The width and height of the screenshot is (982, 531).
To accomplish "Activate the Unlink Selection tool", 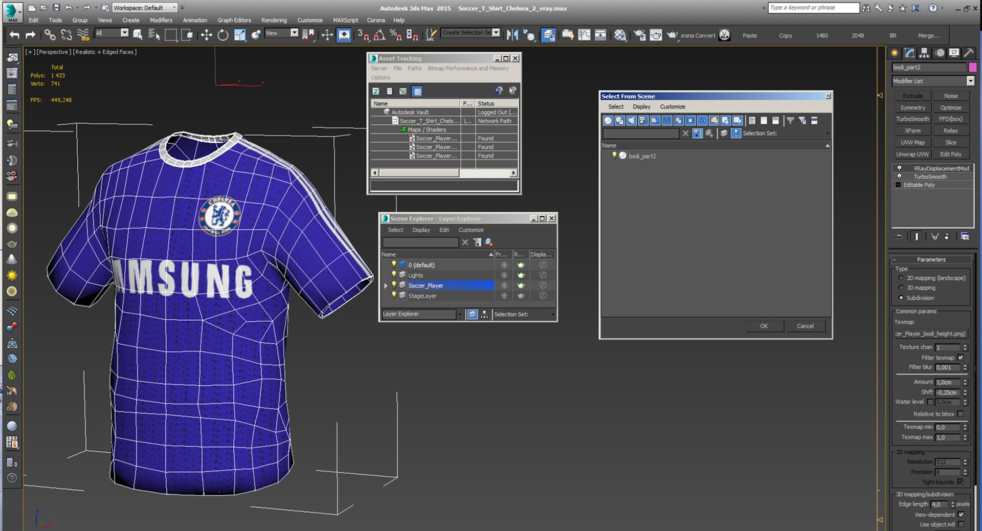I will (x=66, y=35).
